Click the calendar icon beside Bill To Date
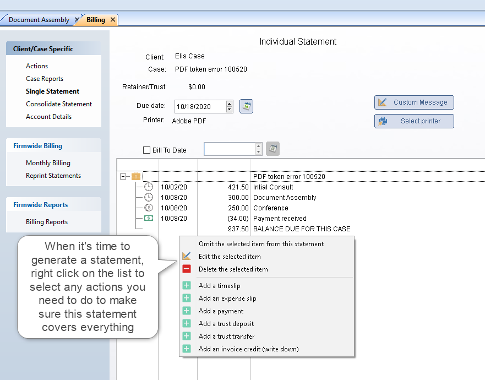 pyautogui.click(x=273, y=149)
